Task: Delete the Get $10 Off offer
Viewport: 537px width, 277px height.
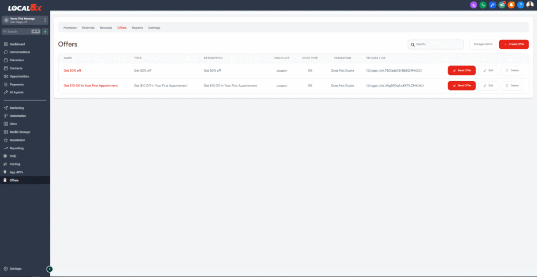Action: click(512, 85)
